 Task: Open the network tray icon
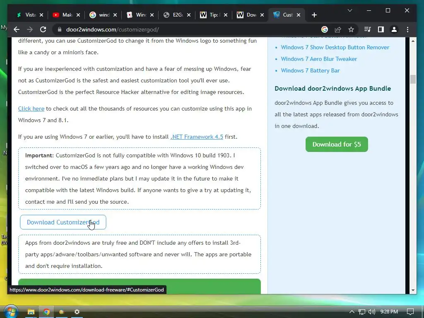(362, 312)
